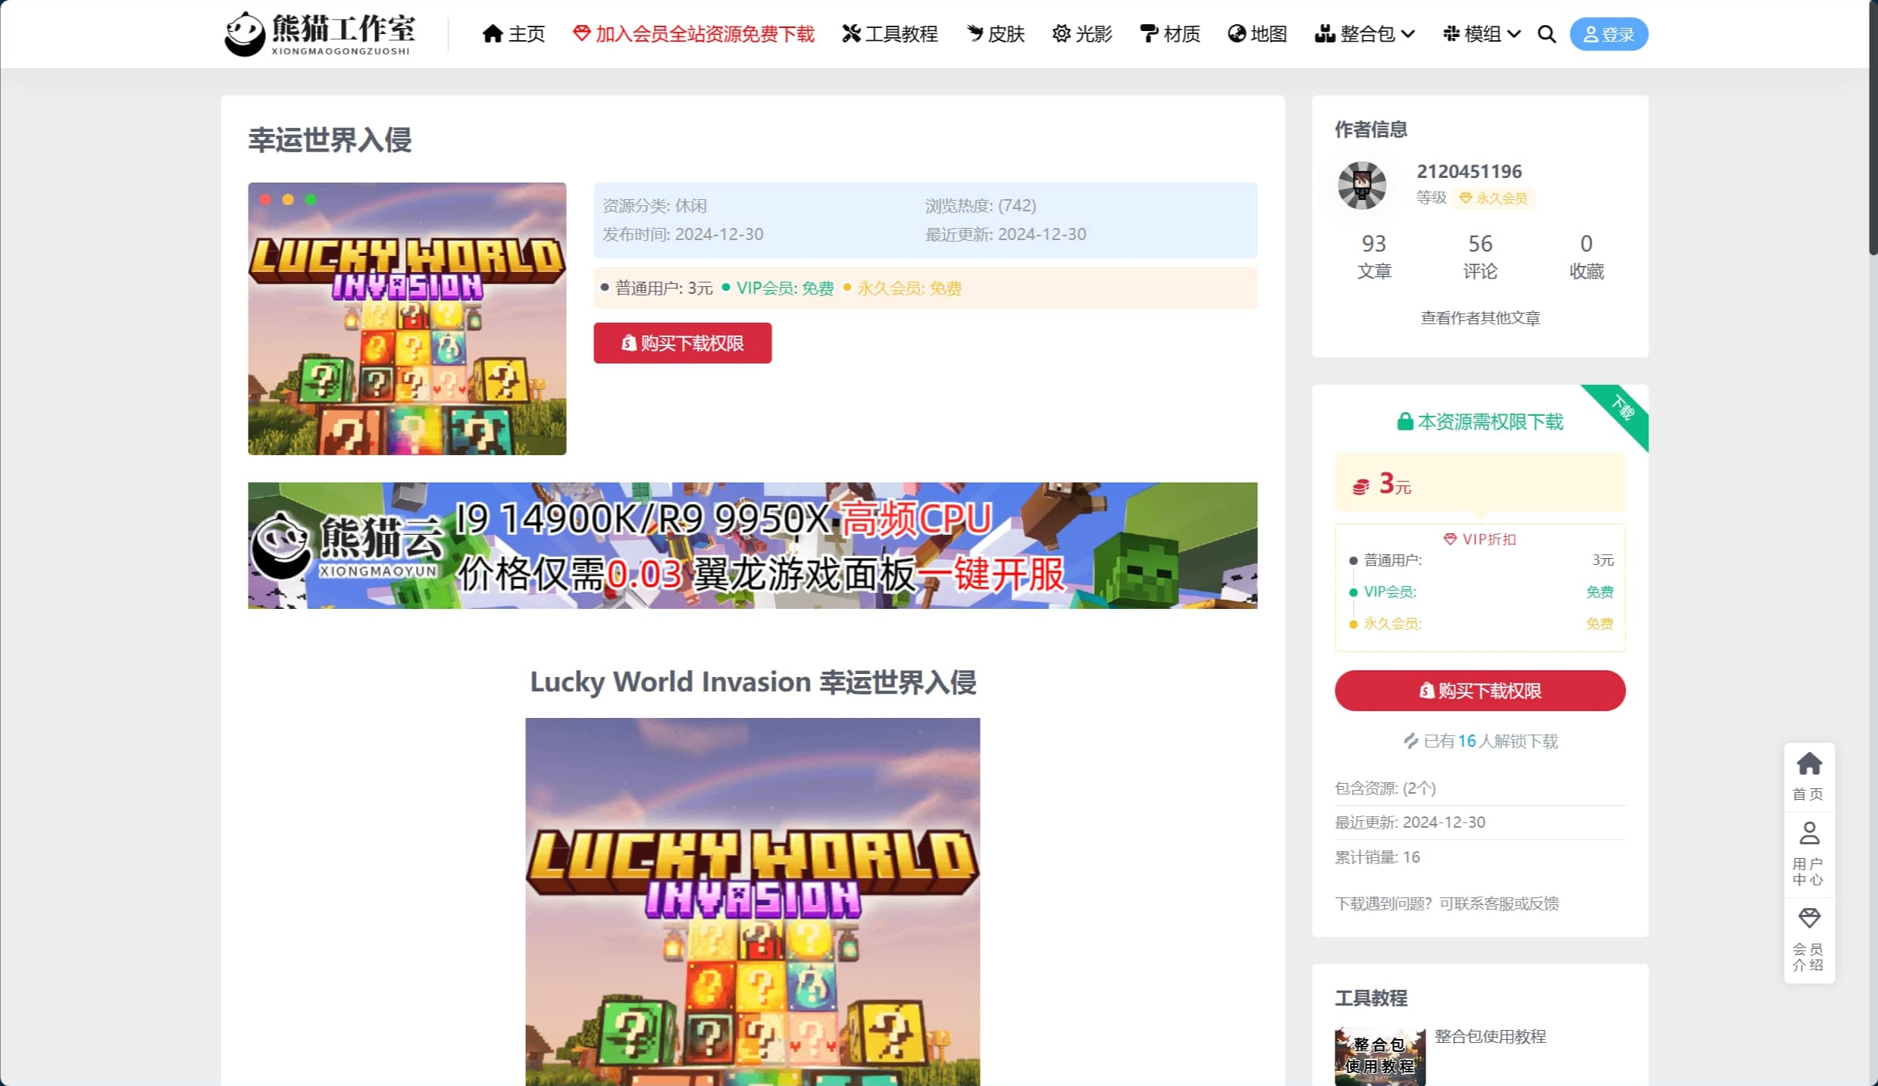This screenshot has height=1086, width=1878.
Task: Click the 资源分类: 休闲 category text
Action: coord(654,206)
